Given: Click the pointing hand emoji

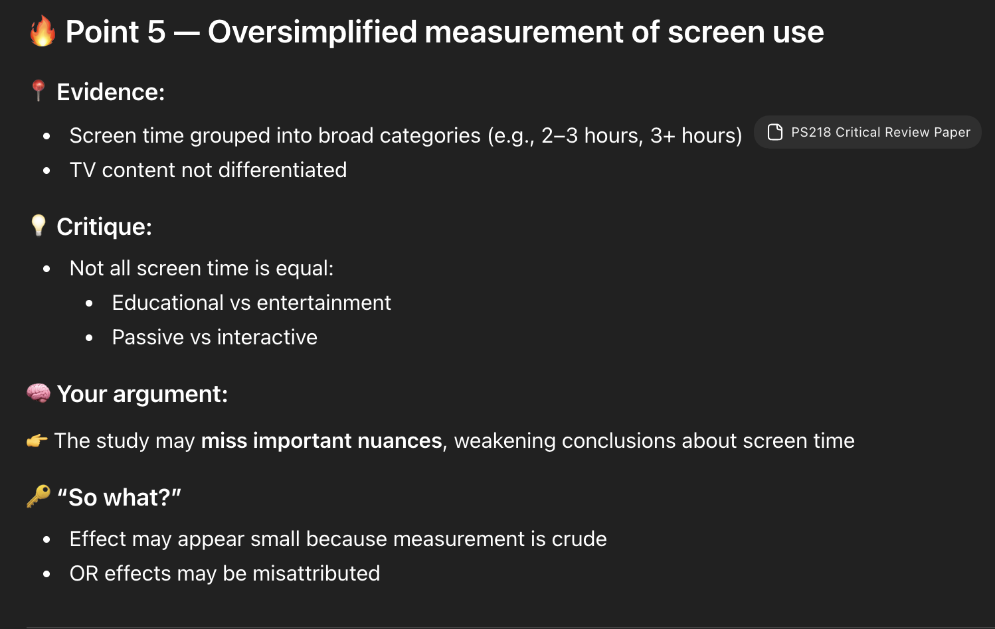Looking at the screenshot, I should coord(37,440).
